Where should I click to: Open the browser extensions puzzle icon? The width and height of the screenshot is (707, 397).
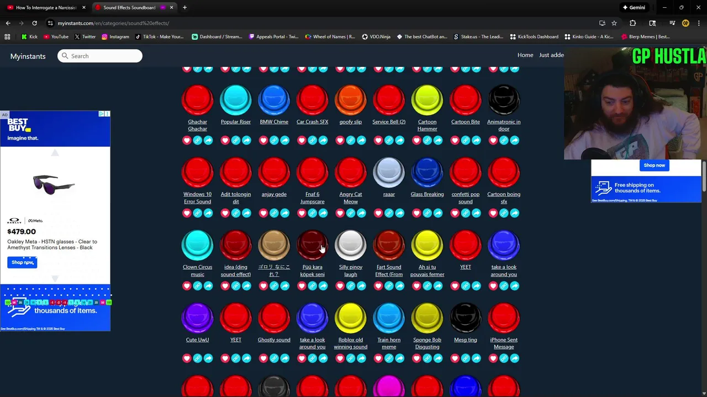coord(632,23)
